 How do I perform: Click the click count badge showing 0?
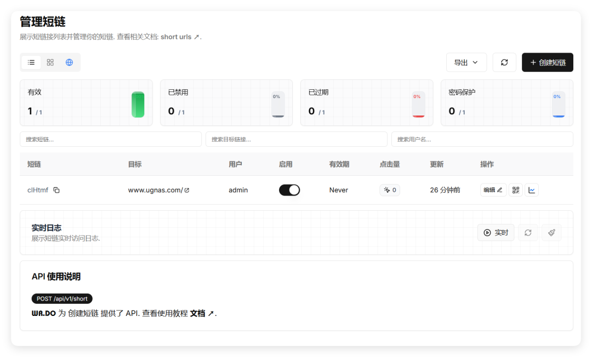point(390,190)
